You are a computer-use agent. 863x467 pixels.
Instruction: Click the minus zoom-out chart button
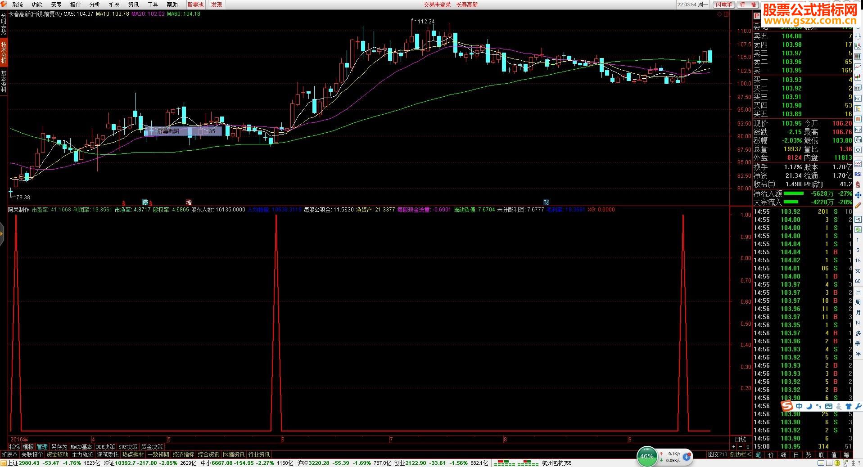pos(741,447)
